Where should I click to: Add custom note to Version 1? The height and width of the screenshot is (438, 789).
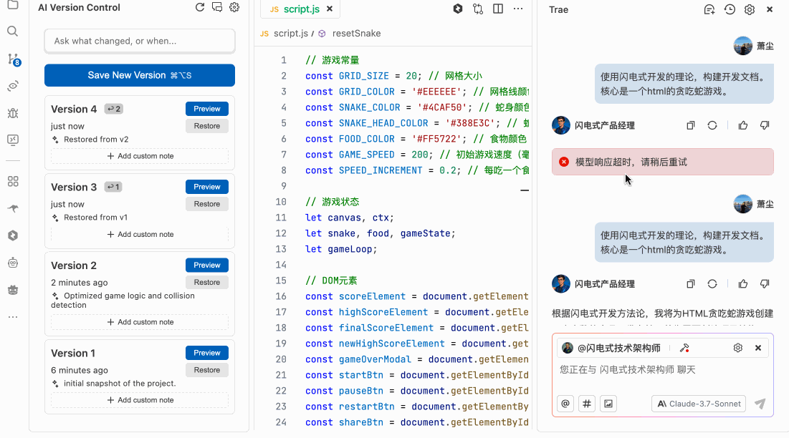(x=140, y=400)
